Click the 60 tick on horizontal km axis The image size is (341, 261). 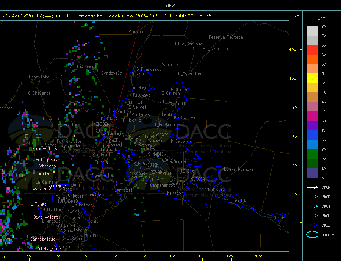coord(172,256)
